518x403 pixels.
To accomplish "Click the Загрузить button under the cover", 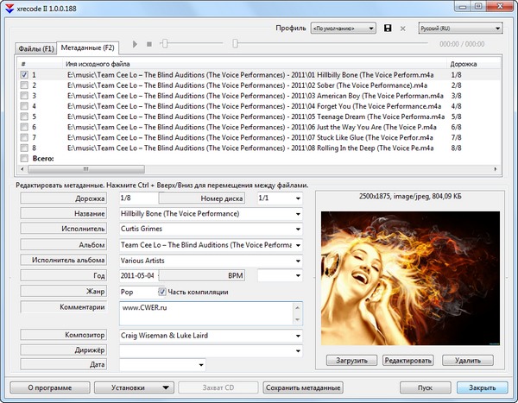I will (x=351, y=360).
